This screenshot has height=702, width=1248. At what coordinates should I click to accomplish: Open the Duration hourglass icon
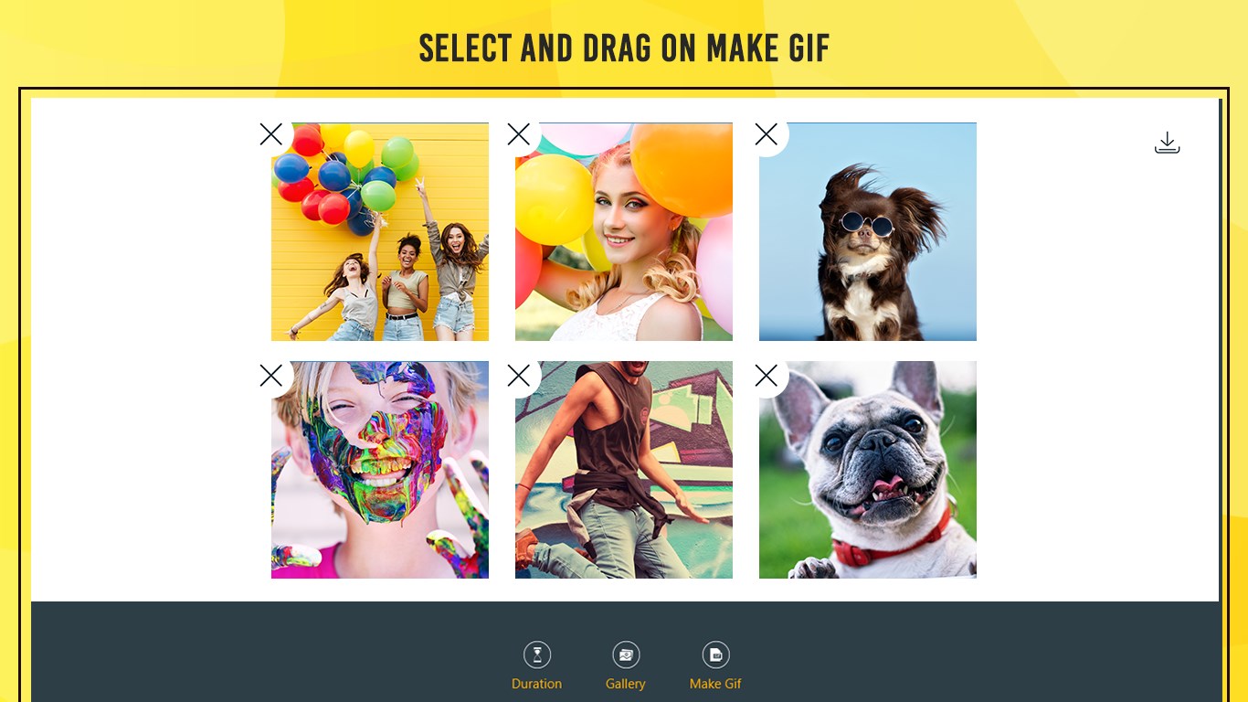(537, 654)
